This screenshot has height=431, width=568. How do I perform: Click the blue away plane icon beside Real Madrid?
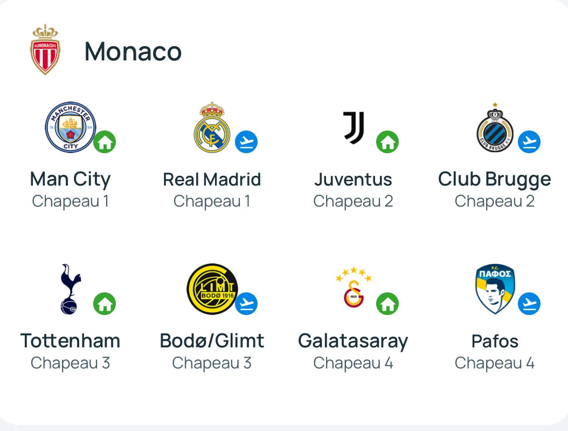click(246, 142)
